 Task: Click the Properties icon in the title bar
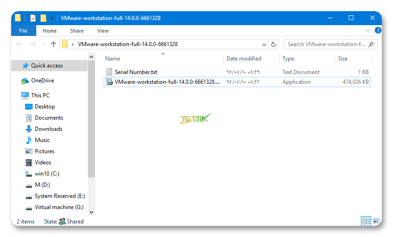point(33,18)
